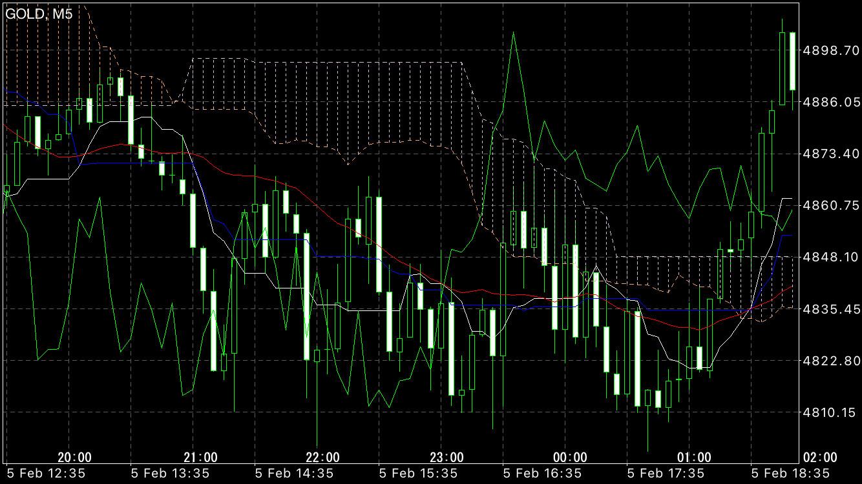Click the 5 Feb 12:35 date label
Viewport: 862px width, 484px height.
pos(45,473)
